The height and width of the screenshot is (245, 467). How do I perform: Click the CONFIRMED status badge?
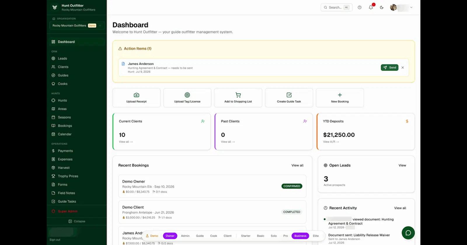click(292, 186)
